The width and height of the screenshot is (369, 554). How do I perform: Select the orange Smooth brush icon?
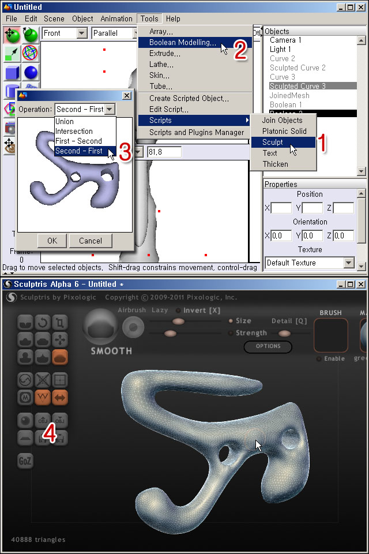pyautogui.click(x=60, y=357)
